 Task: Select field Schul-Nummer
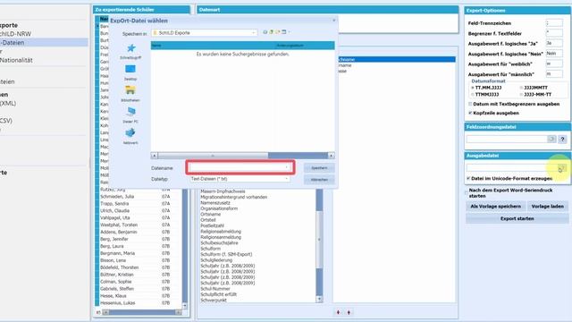(215, 288)
